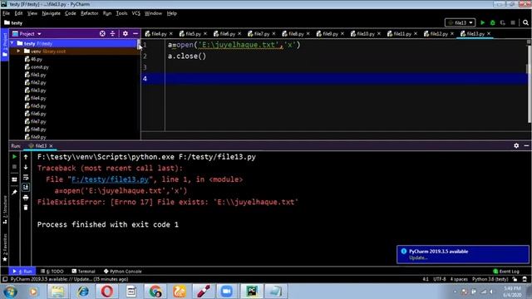Open the Event Log

click(x=506, y=272)
